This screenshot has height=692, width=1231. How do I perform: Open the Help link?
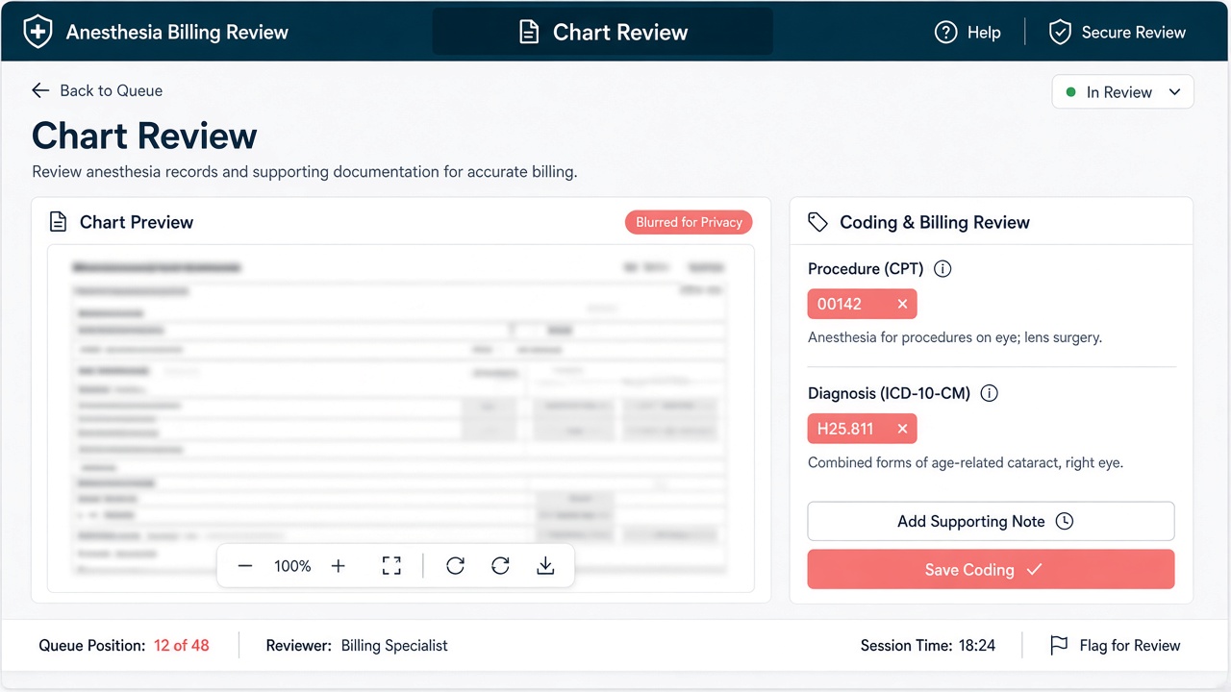click(x=967, y=32)
